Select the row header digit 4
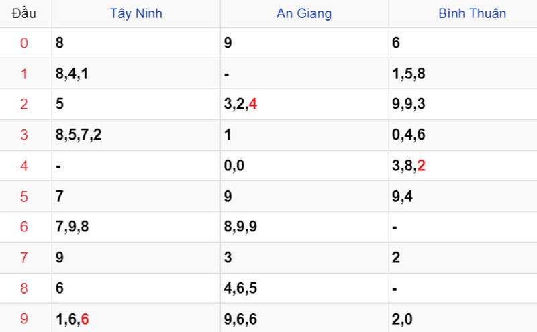Image resolution: width=537 pixels, height=332 pixels. [25, 166]
